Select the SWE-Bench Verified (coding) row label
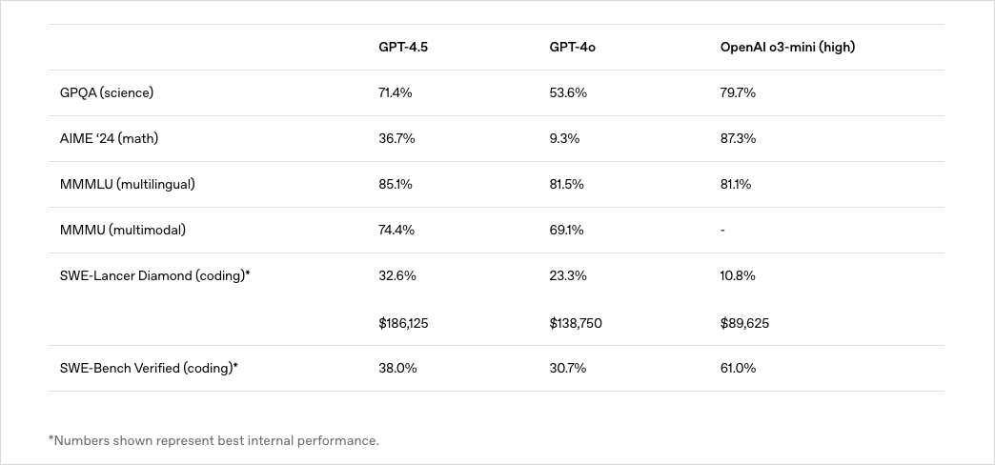Image resolution: width=995 pixels, height=465 pixels. click(x=149, y=368)
